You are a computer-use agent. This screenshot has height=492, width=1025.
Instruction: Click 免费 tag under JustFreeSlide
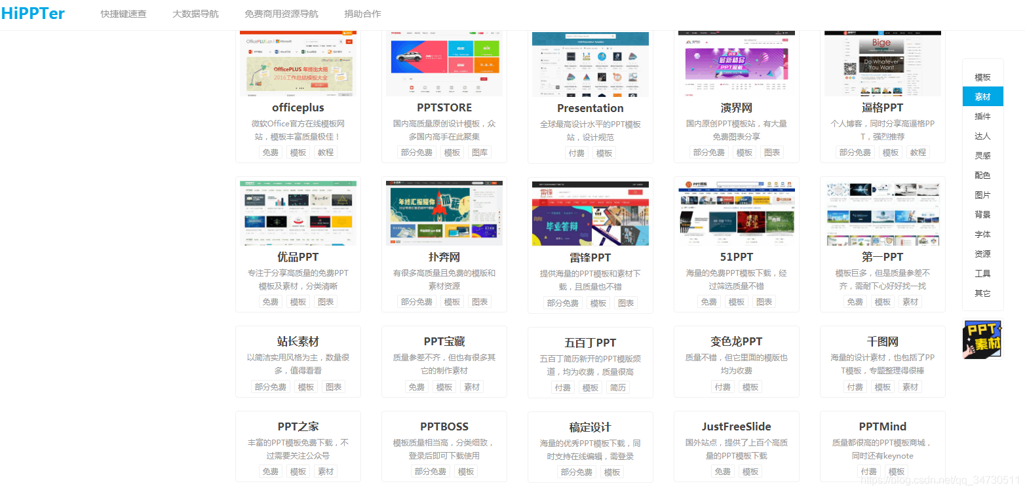pyautogui.click(x=723, y=471)
